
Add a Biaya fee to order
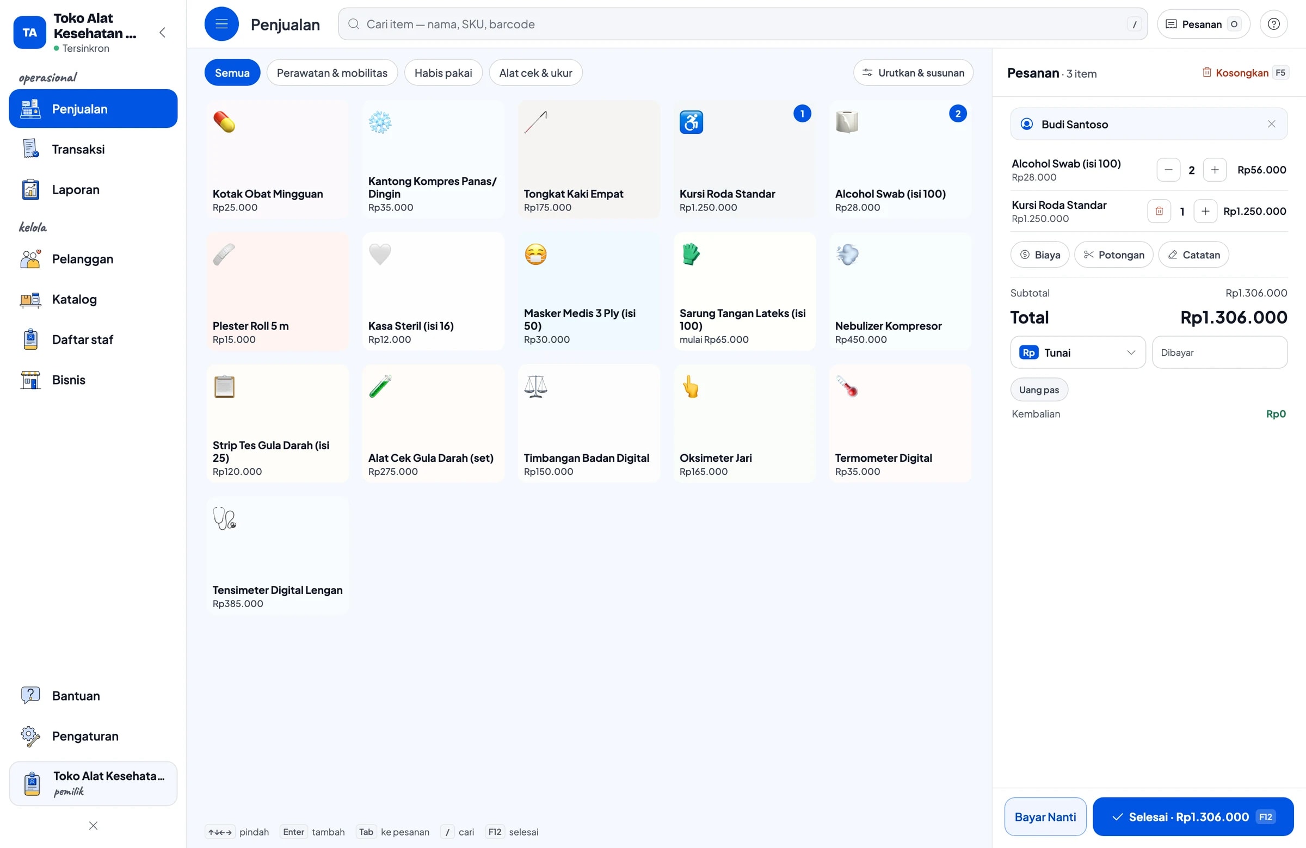1040,255
